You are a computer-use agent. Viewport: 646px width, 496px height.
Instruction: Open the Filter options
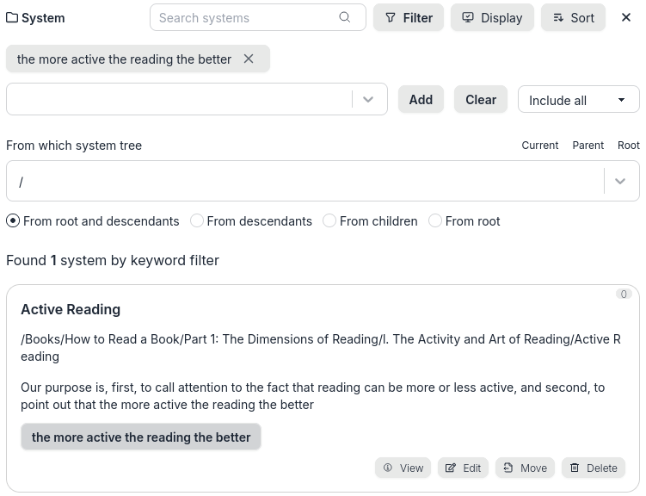[409, 17]
